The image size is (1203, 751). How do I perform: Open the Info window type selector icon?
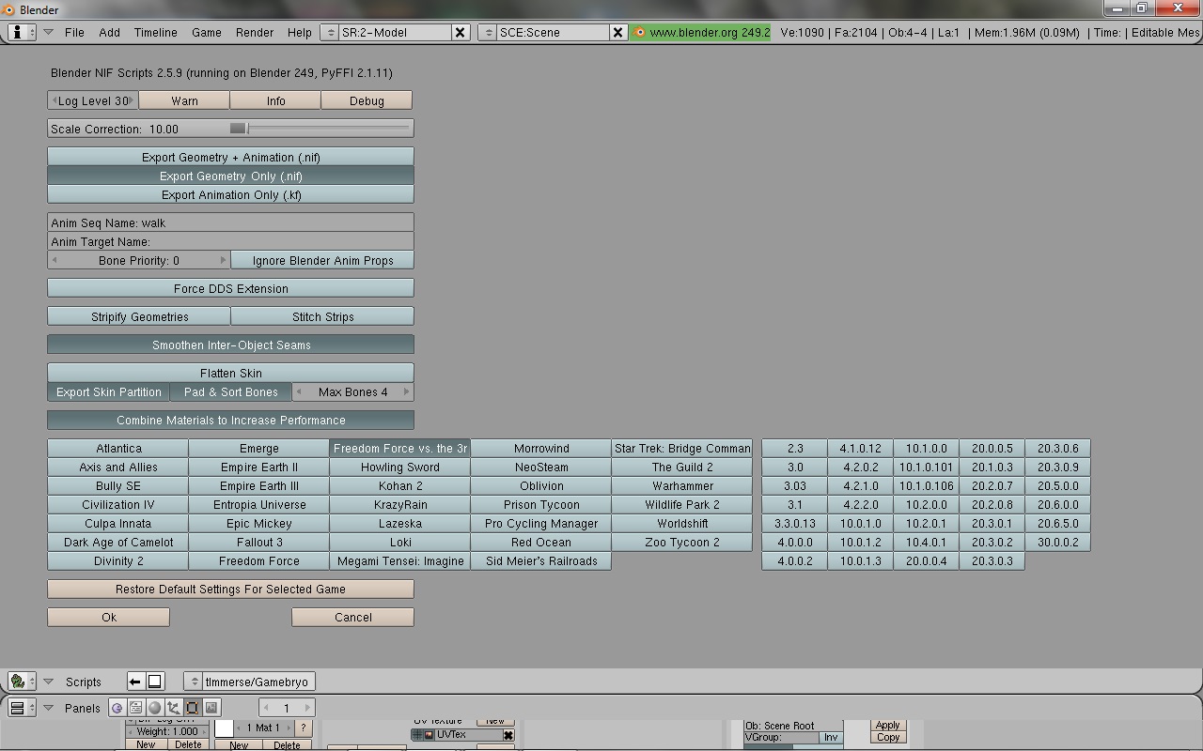pyautogui.click(x=22, y=32)
